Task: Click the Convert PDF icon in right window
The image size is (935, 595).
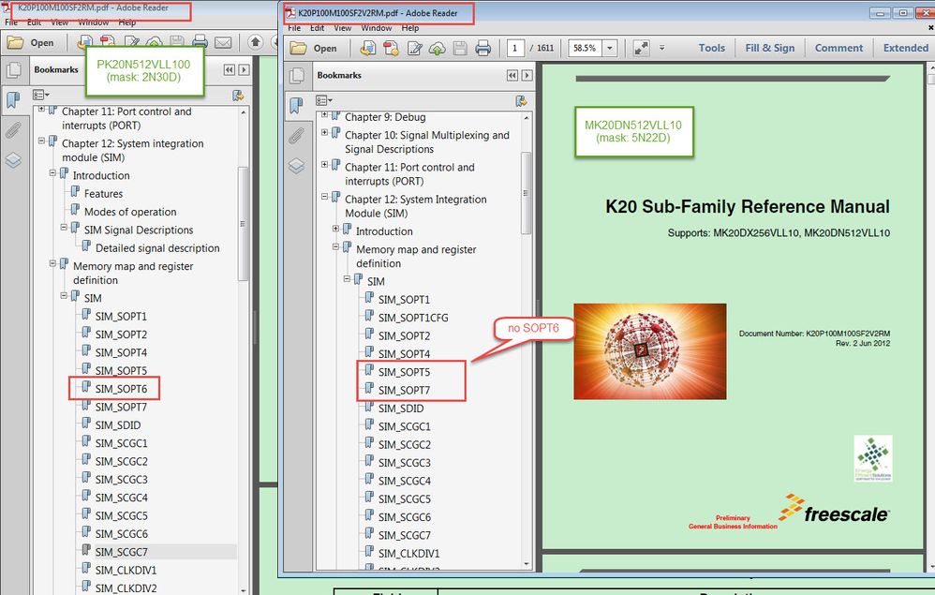Action: click(392, 49)
